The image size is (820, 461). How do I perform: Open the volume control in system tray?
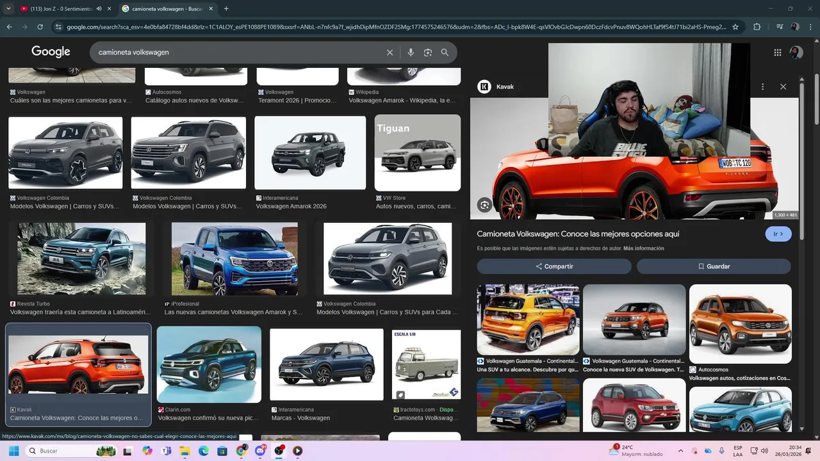764,451
